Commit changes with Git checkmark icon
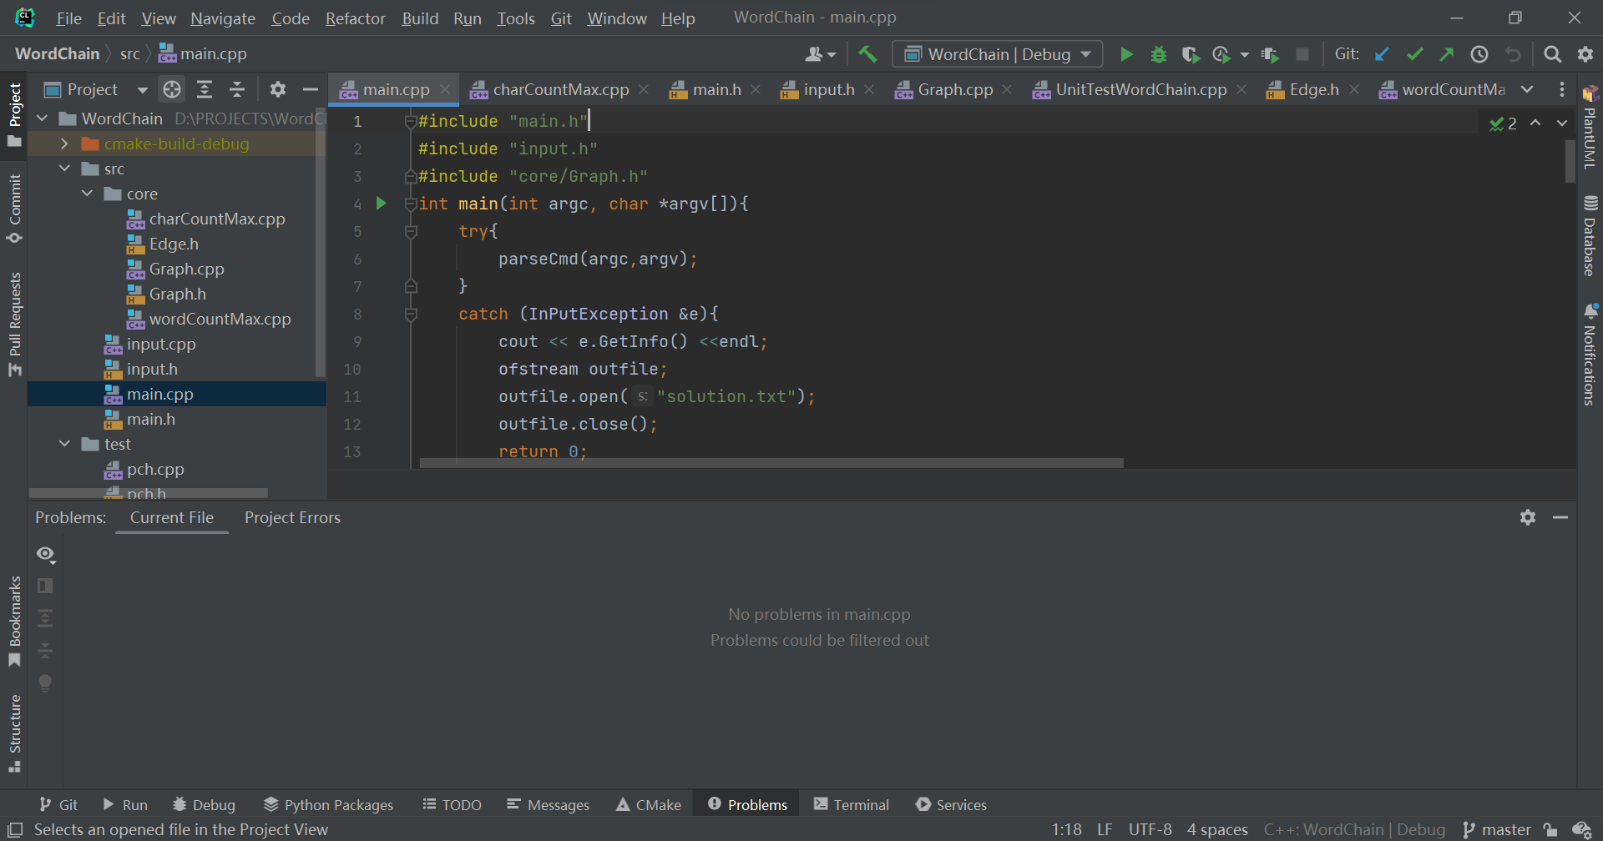Screen dimensions: 1603x841 [1414, 54]
